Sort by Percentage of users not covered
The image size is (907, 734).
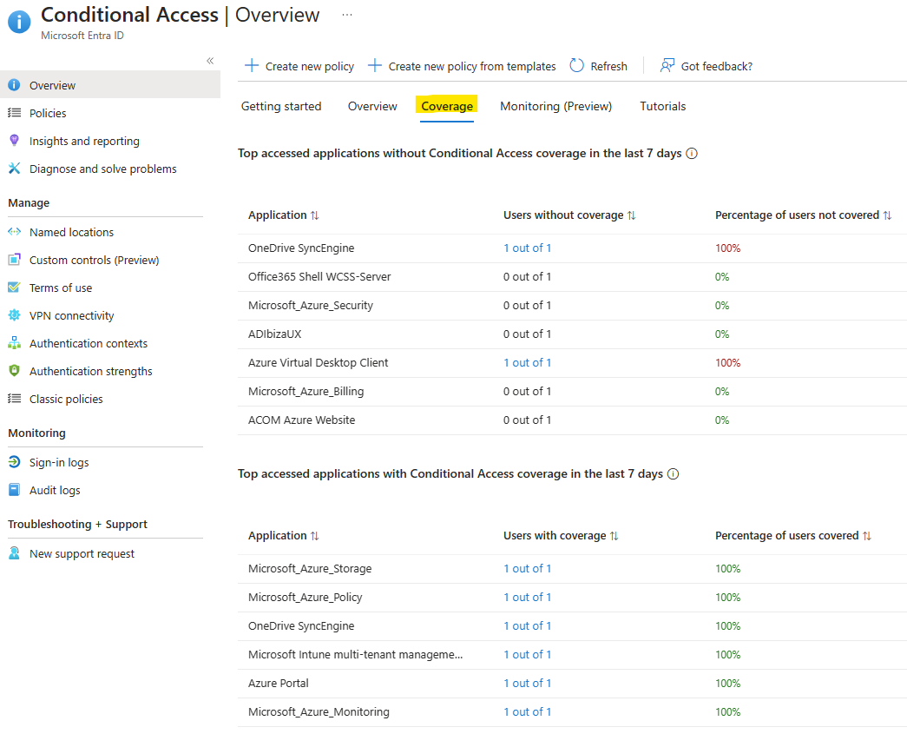[x=803, y=215]
